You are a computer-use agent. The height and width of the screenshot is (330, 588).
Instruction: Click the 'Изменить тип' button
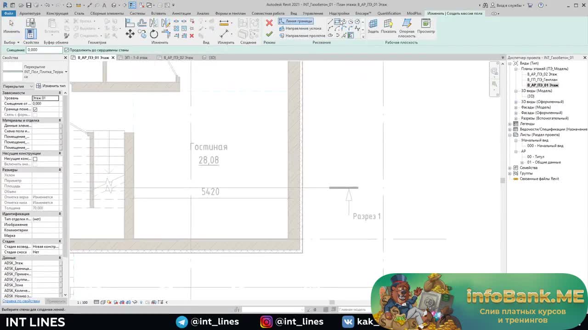point(51,86)
